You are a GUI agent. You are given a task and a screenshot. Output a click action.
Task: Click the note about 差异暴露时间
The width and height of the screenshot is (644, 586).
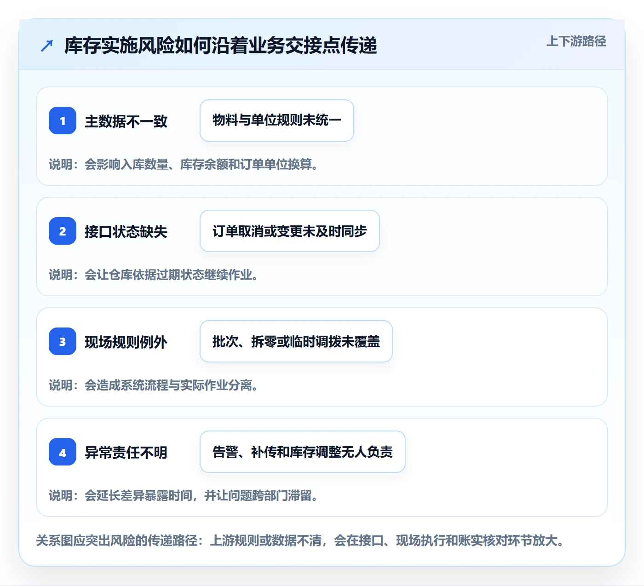[184, 495]
